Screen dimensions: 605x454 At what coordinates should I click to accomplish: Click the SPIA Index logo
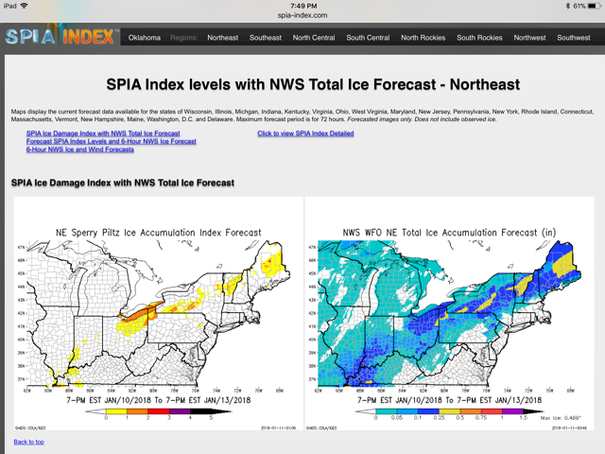coord(60,37)
